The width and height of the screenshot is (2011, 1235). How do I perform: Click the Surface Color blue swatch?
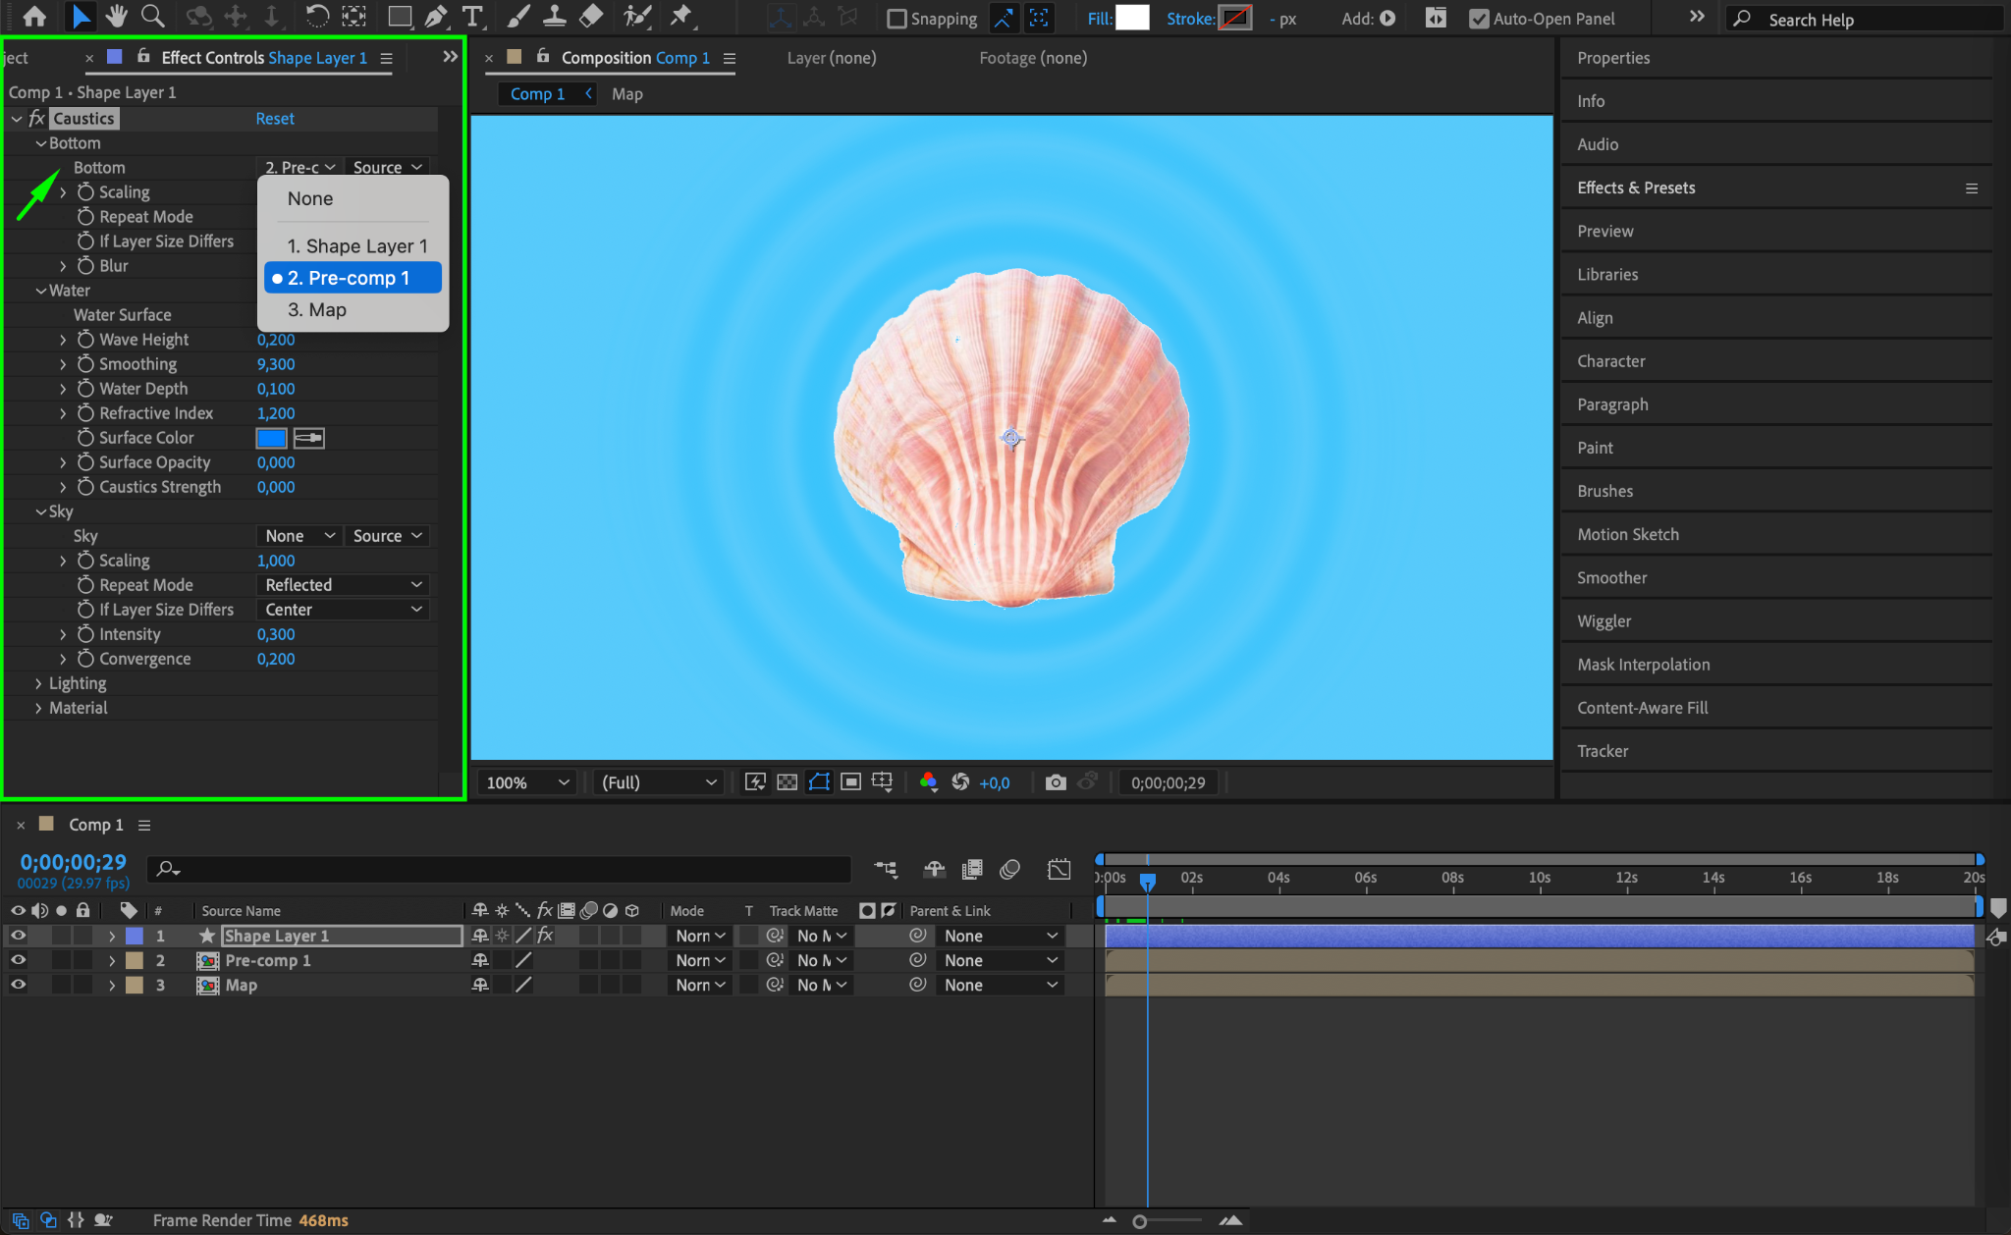tap(271, 438)
